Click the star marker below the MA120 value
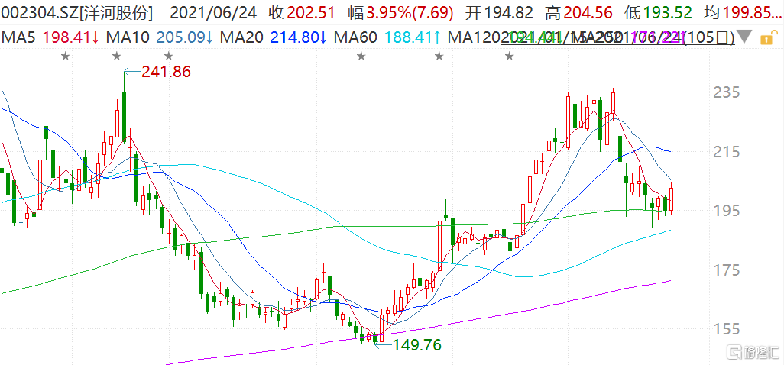Screen dimensions: 784x365 (509, 57)
